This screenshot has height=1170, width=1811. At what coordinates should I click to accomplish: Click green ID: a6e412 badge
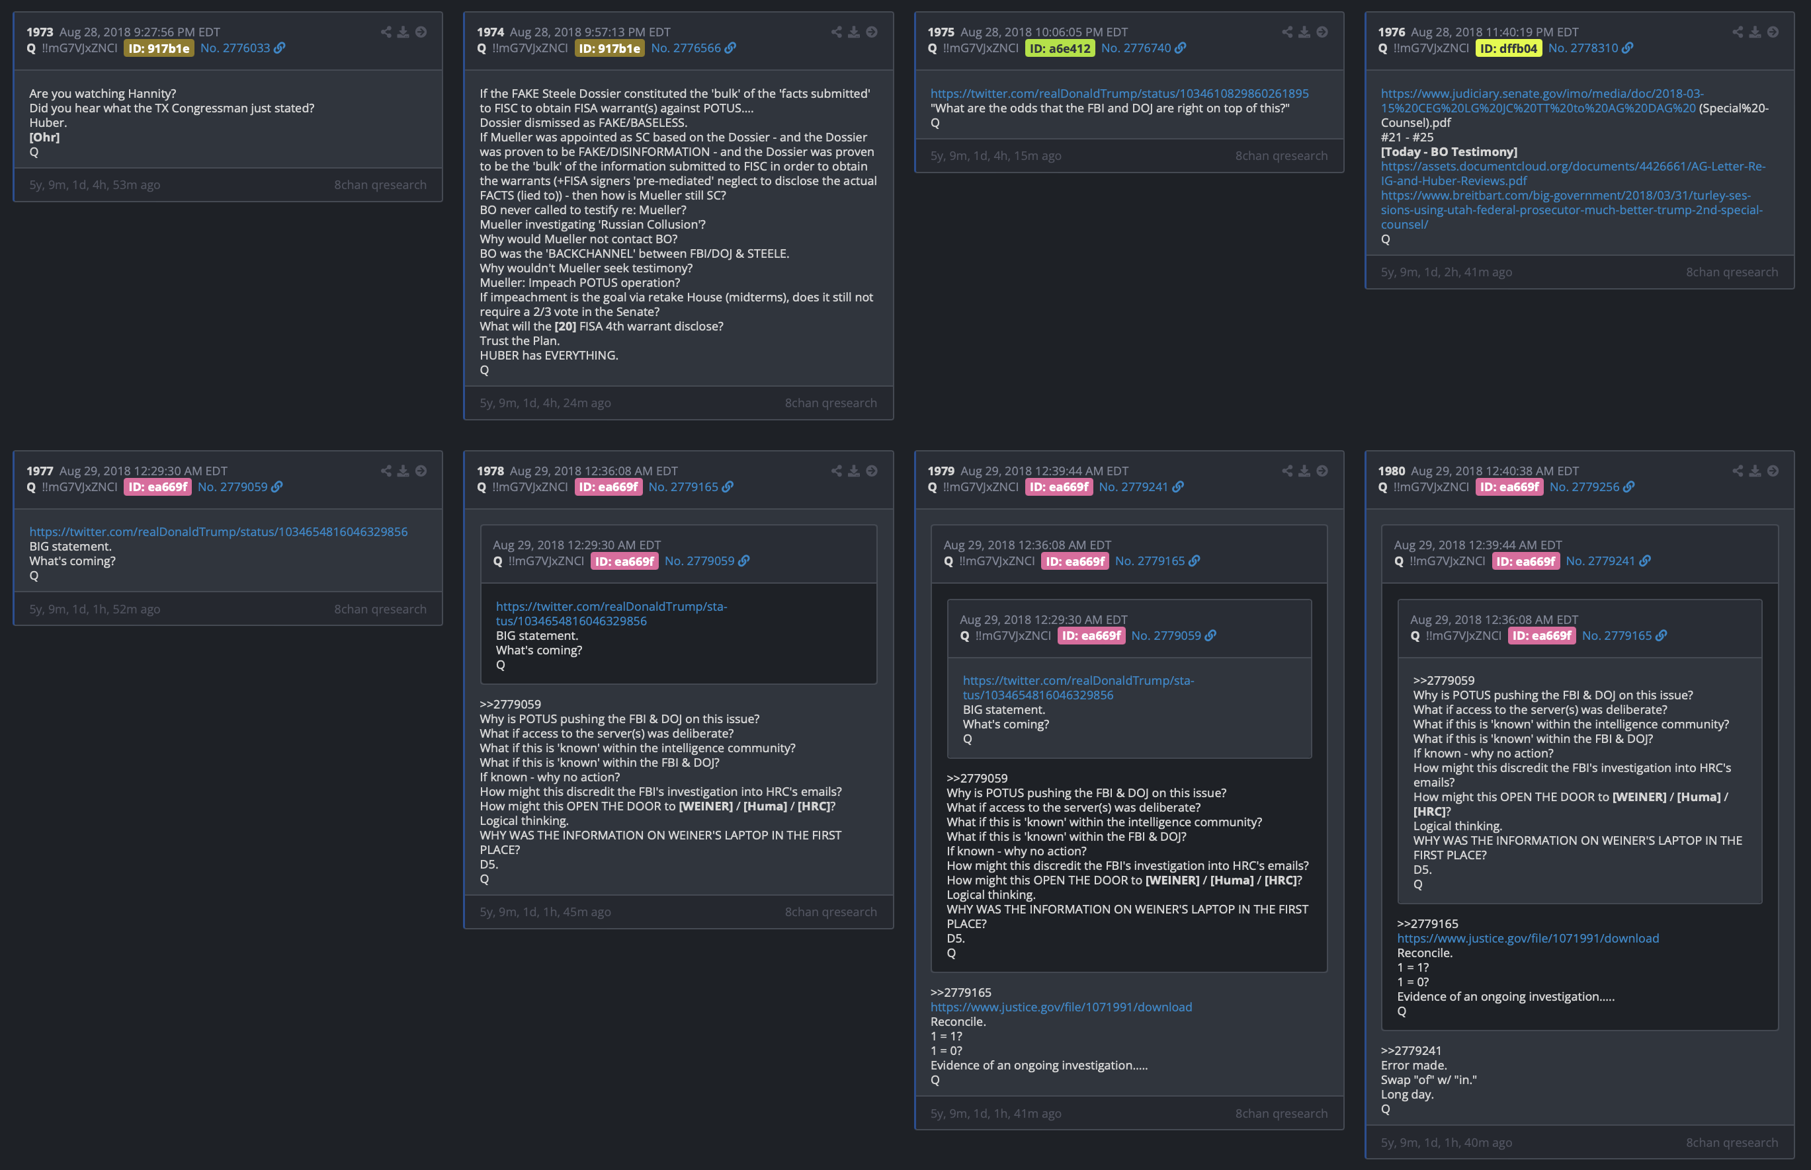coord(1060,48)
